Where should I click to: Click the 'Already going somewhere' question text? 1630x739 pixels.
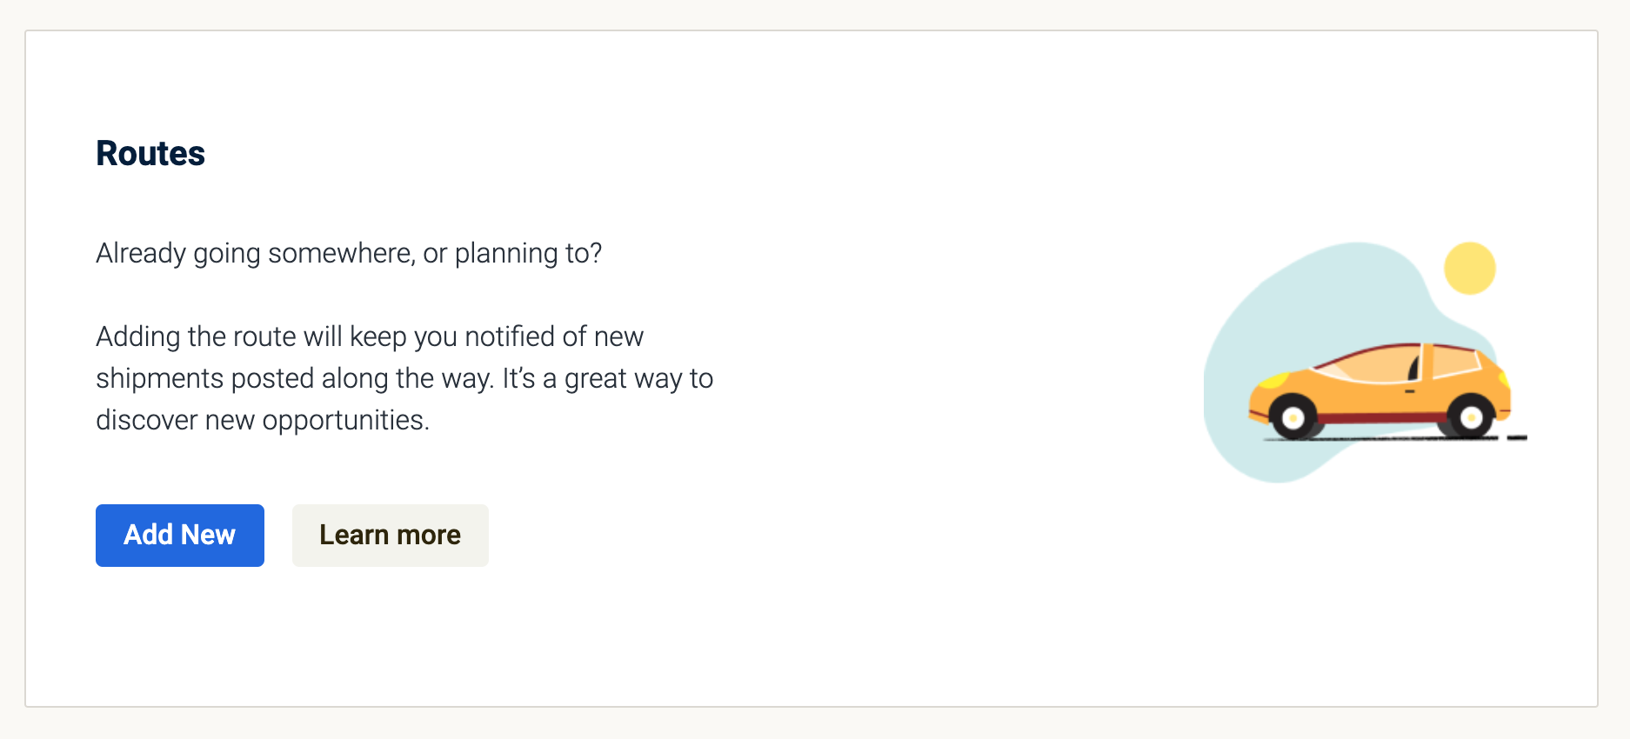349,253
